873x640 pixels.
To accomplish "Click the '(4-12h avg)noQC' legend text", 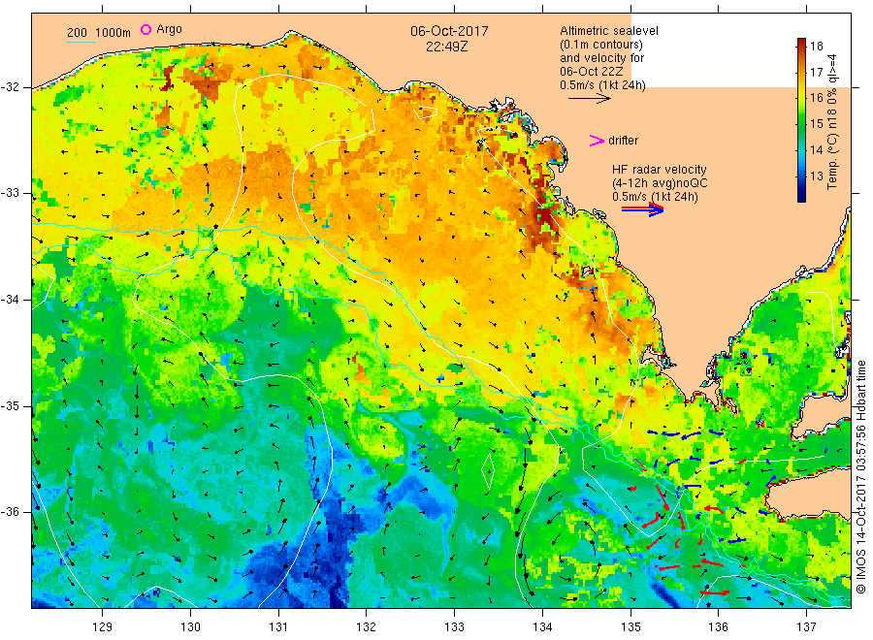I will 660,183.
